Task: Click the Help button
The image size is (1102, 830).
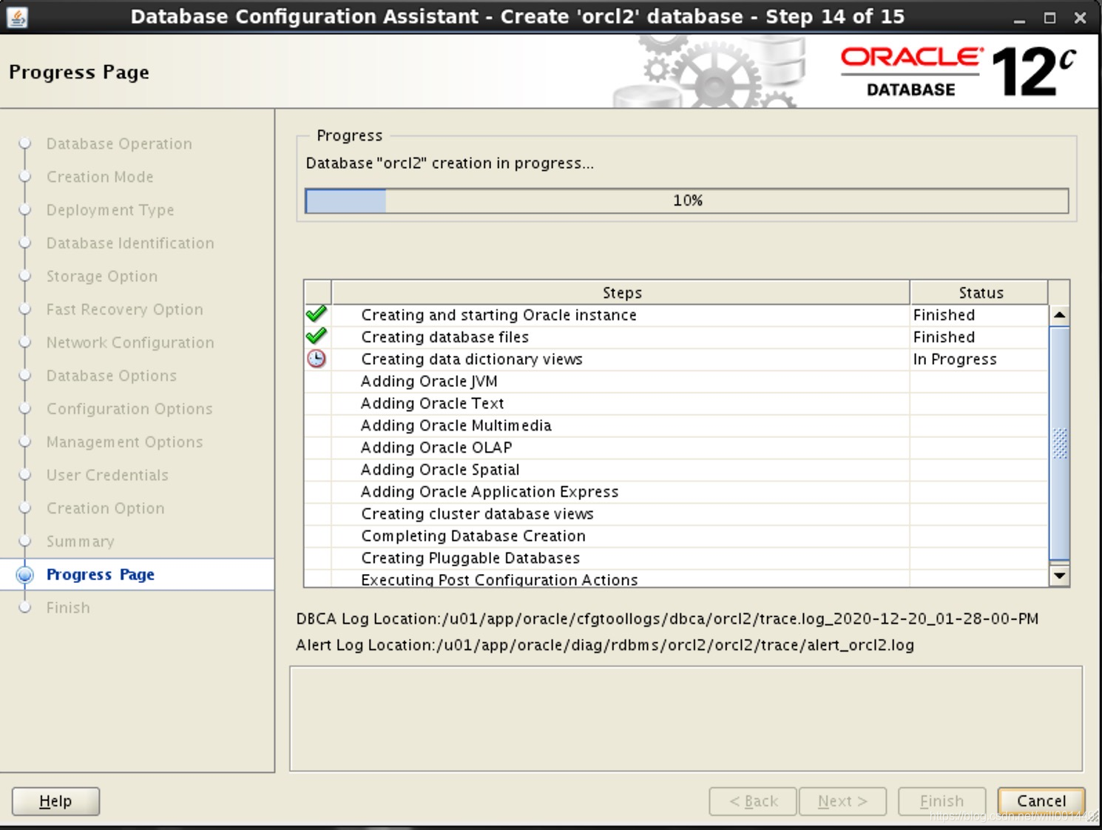Action: [x=55, y=801]
